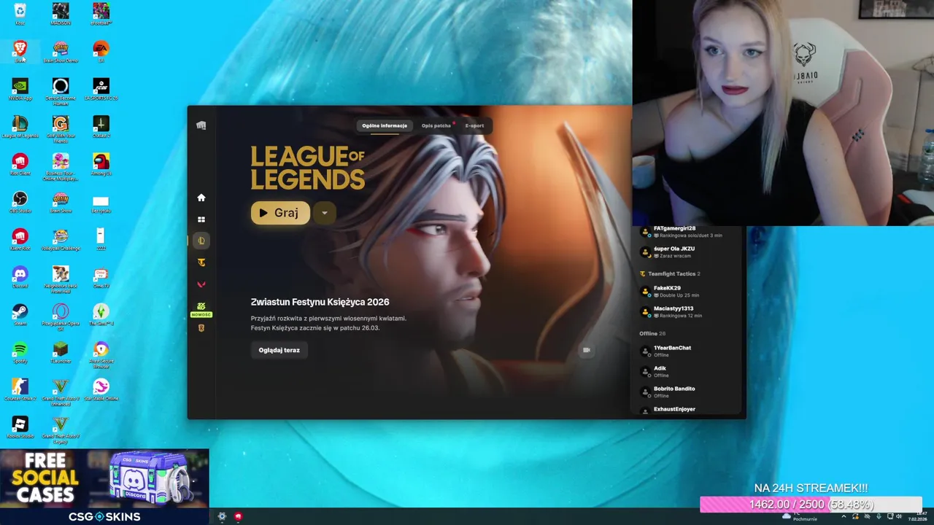The height and width of the screenshot is (525, 934).
Task: Select friend FakeKK29 in the list
Action: click(686, 291)
